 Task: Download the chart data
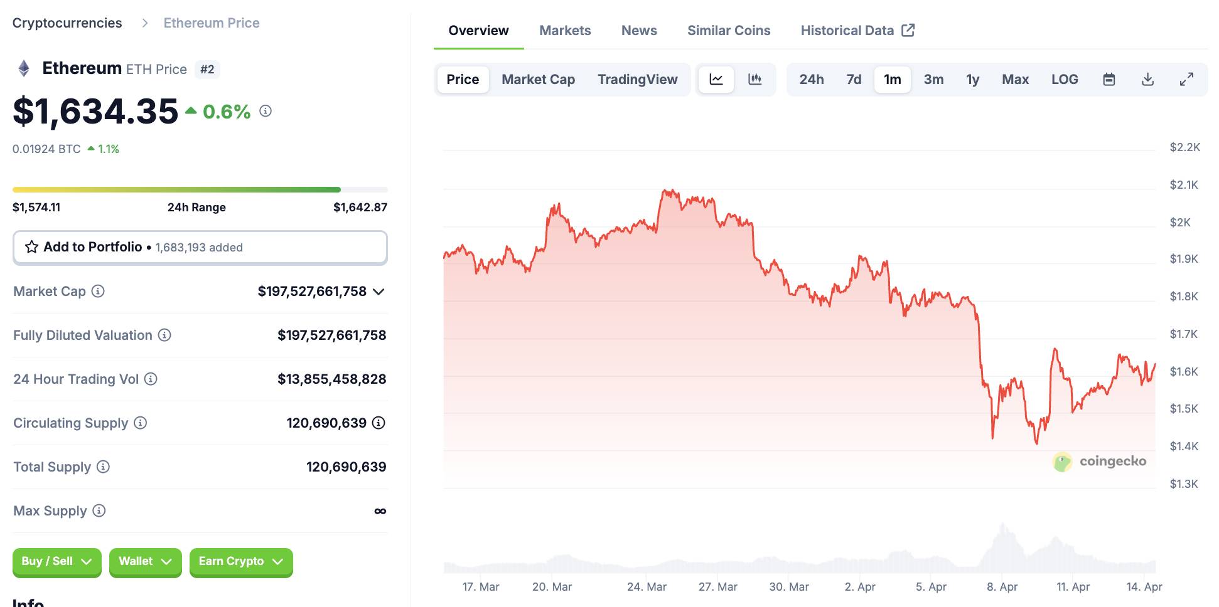click(1147, 80)
